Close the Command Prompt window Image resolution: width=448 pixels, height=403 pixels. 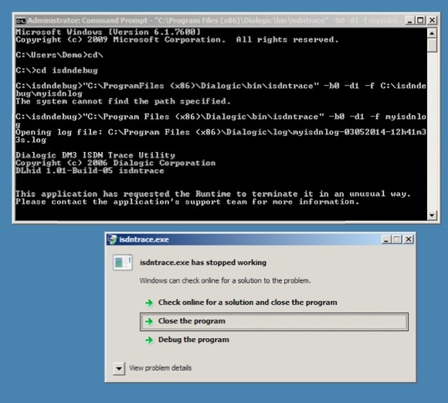[433, 21]
